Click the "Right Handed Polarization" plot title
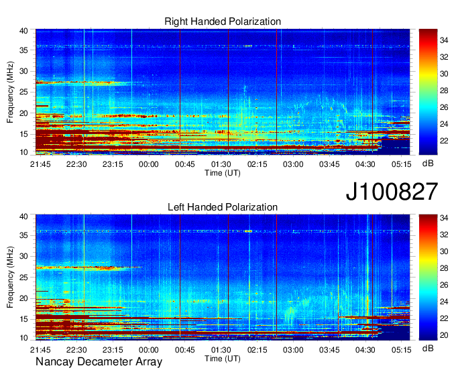Image resolution: width=456 pixels, height=370 pixels. tap(223, 21)
